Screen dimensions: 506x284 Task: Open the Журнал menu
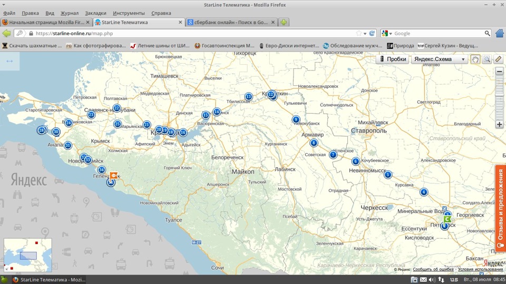tap(70, 13)
